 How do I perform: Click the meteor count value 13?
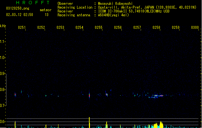click(x=47, y=15)
